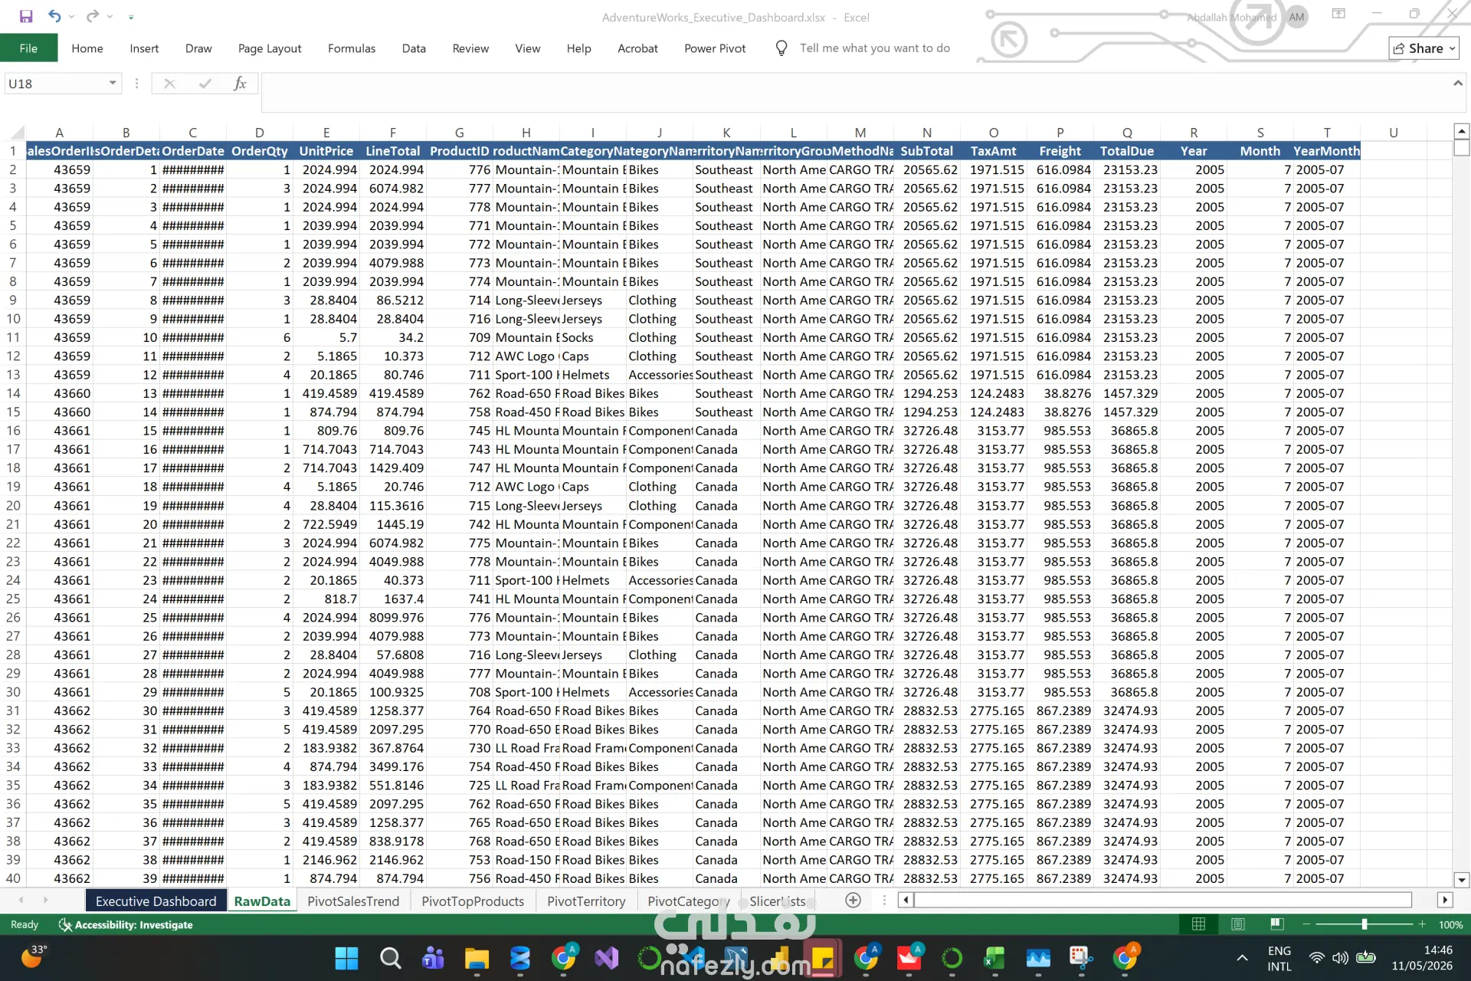Click the 100% zoom level button
Image resolution: width=1471 pixels, height=981 pixels.
[x=1450, y=925]
